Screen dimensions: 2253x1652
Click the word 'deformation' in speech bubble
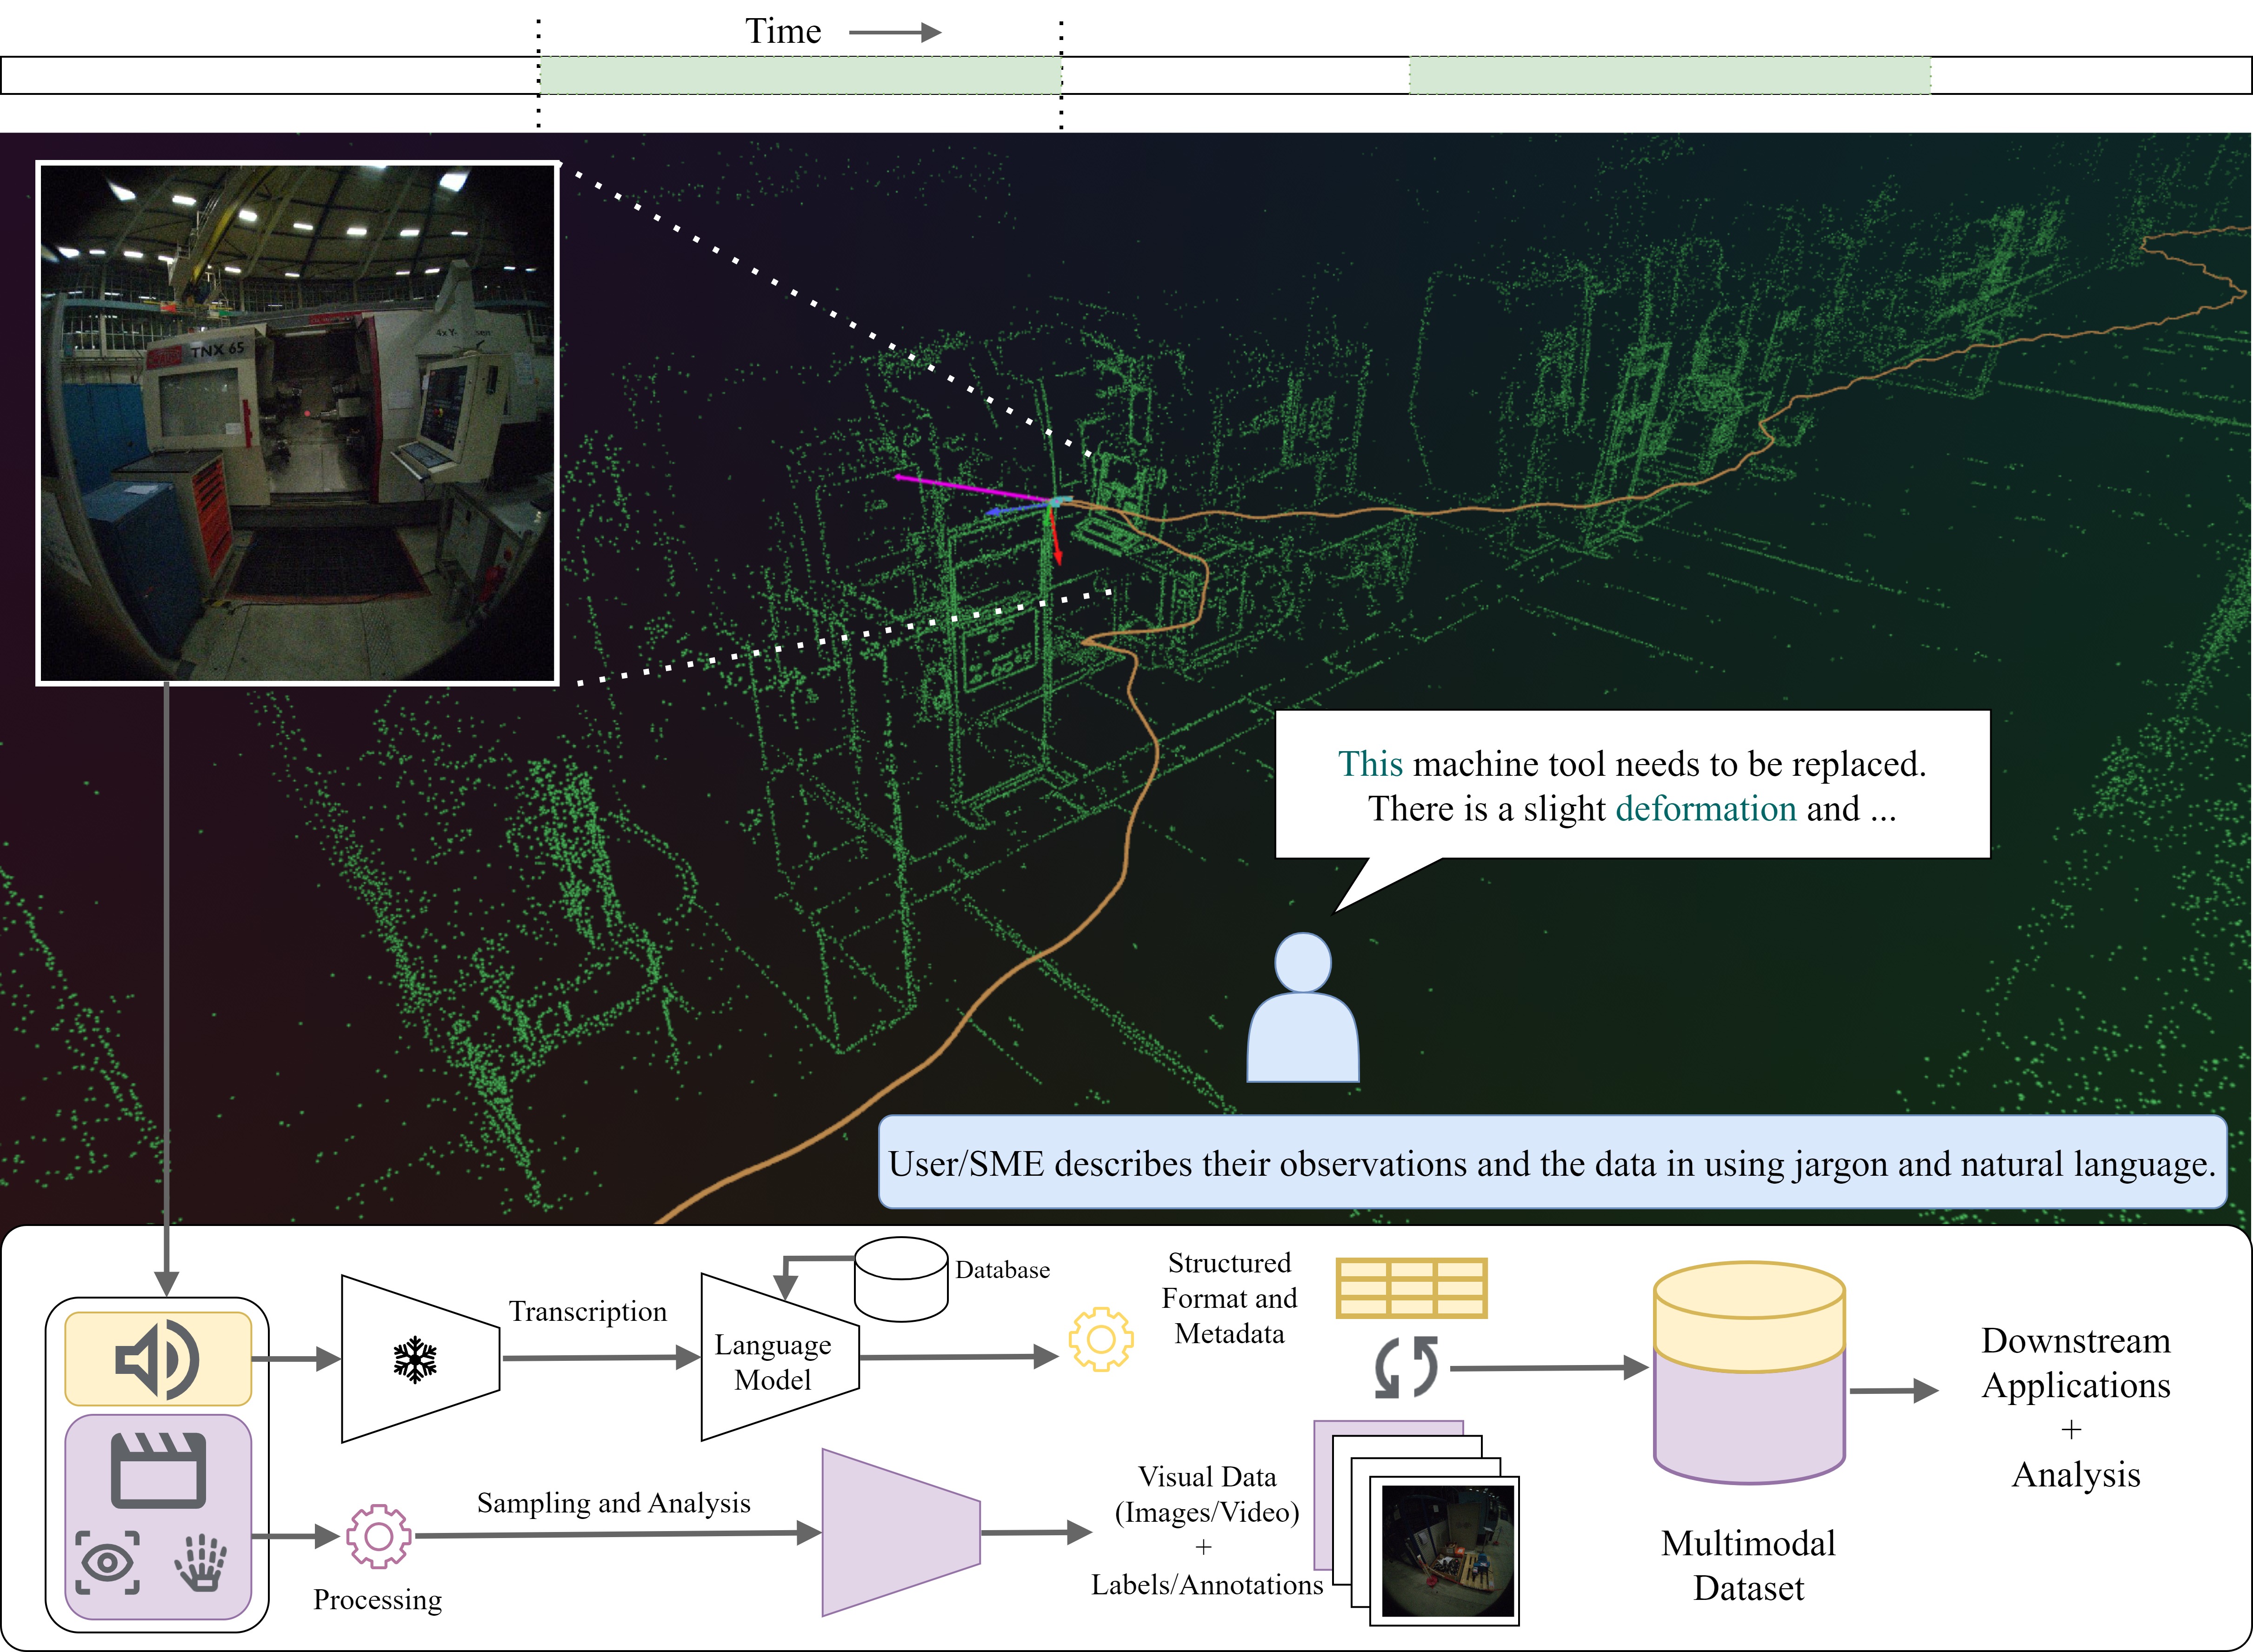1706,808
